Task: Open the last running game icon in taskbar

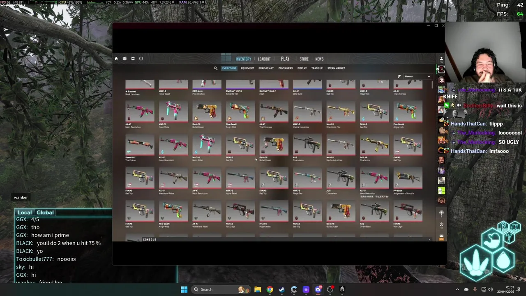Action: [x=342, y=289]
